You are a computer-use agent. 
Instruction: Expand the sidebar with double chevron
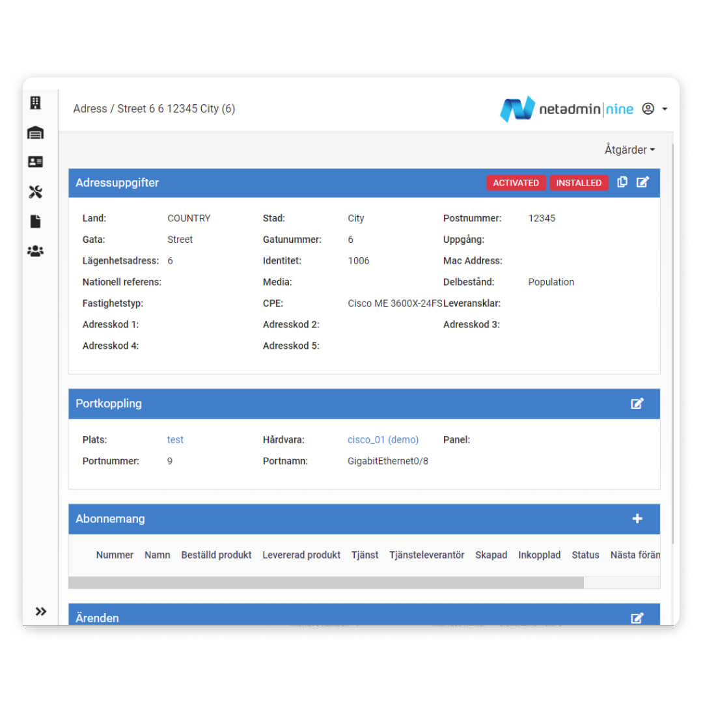41,611
